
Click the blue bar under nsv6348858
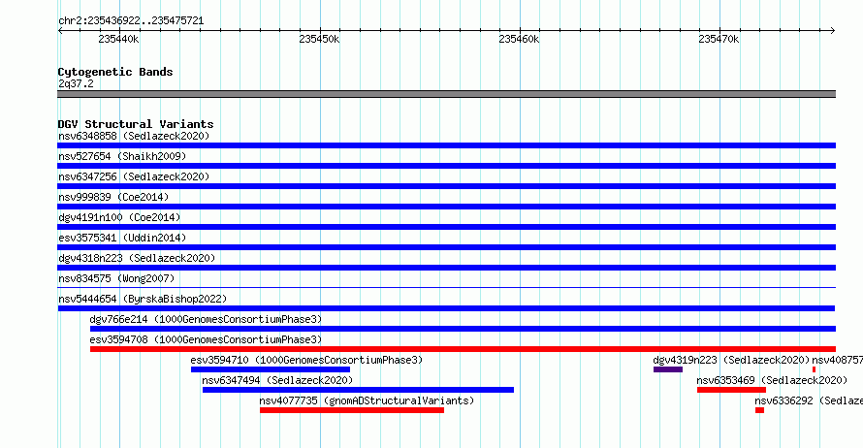(x=446, y=145)
